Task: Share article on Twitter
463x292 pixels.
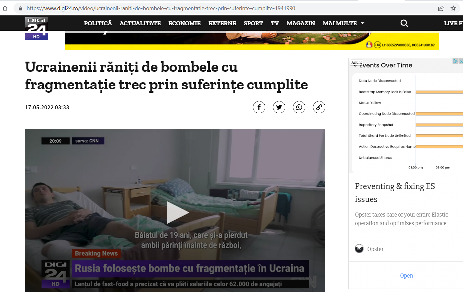Action: [279, 107]
